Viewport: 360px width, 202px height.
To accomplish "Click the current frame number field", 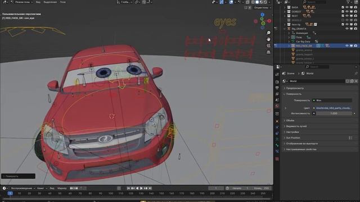I will pyautogui.click(x=216, y=189).
